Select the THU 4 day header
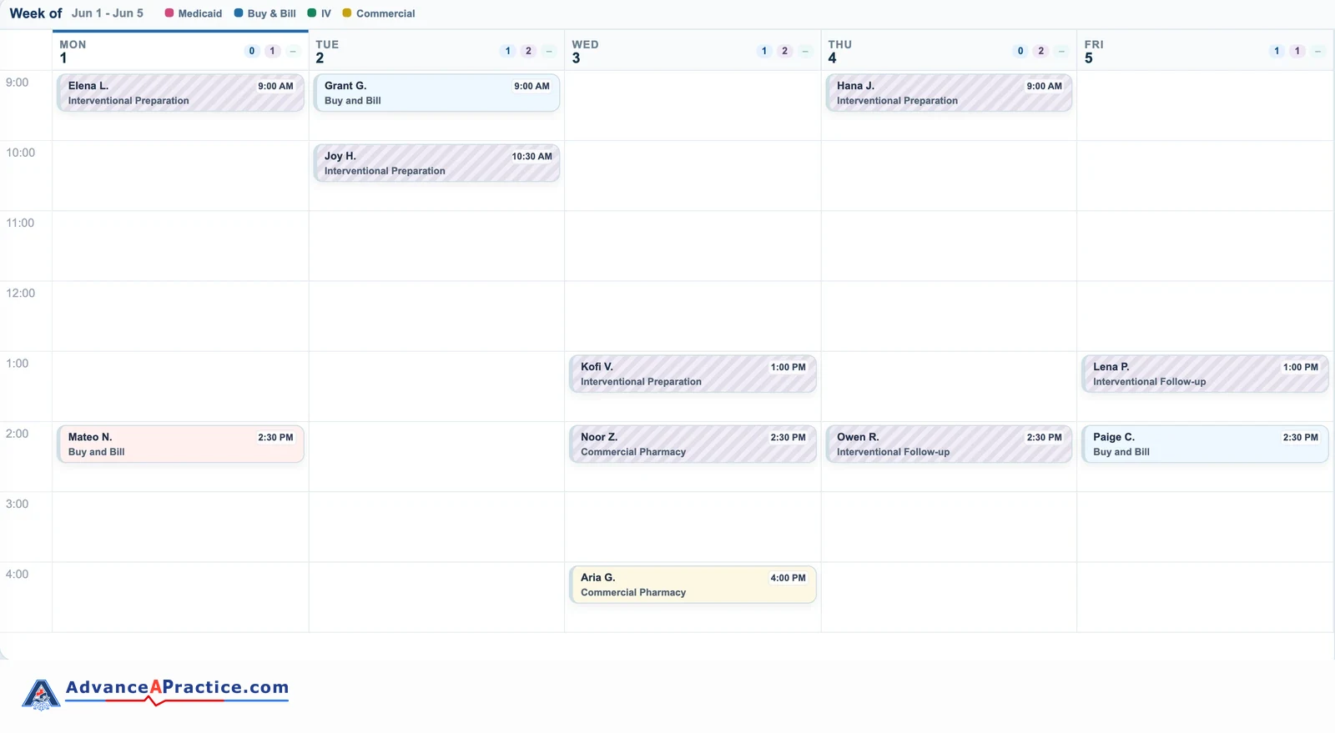This screenshot has width=1335, height=733. click(x=949, y=51)
